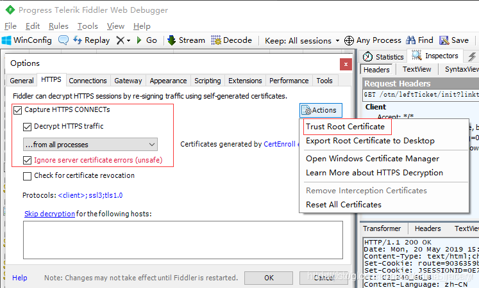Switch to the Appearance options tab

168,81
